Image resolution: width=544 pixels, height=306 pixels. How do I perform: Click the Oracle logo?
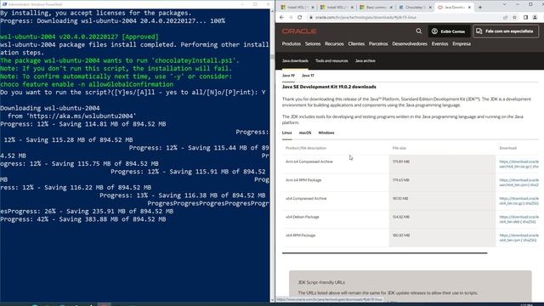click(299, 31)
